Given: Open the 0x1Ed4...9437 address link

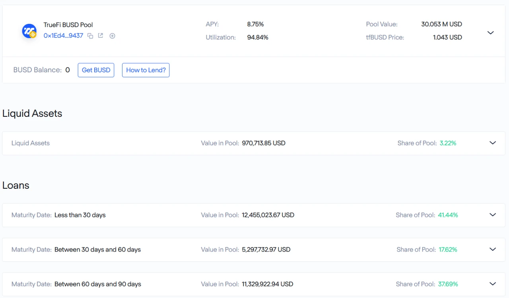Looking at the screenshot, I should pyautogui.click(x=63, y=36).
